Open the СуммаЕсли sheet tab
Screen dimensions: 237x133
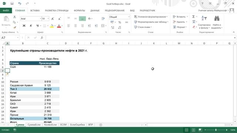pyautogui.click(x=34, y=125)
